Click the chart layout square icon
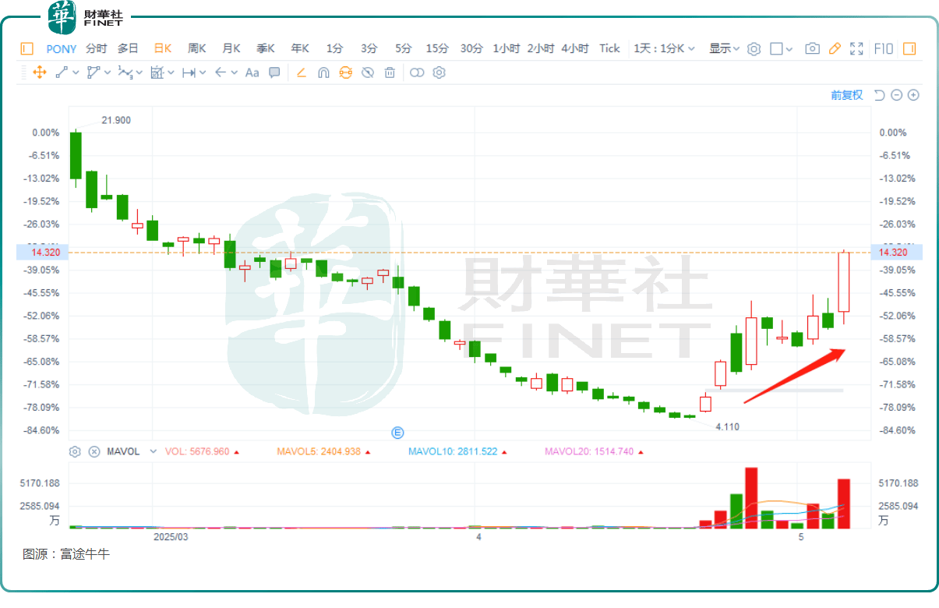 (776, 48)
